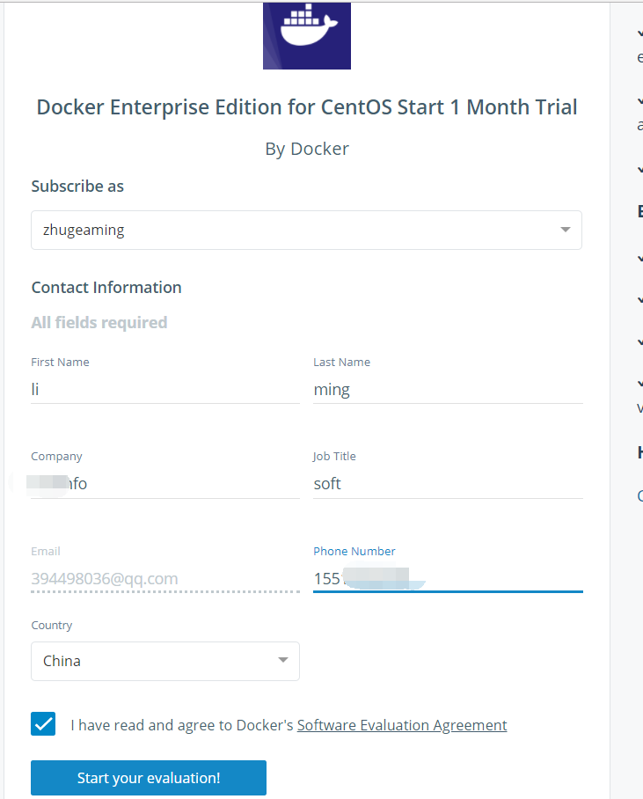
Task: Click the Docker Enterprise Edition trial heading
Action: [x=306, y=107]
